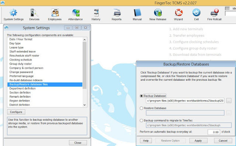The image size is (236, 146).
Task: Open the Reports printer icon
Action: (x=117, y=13)
